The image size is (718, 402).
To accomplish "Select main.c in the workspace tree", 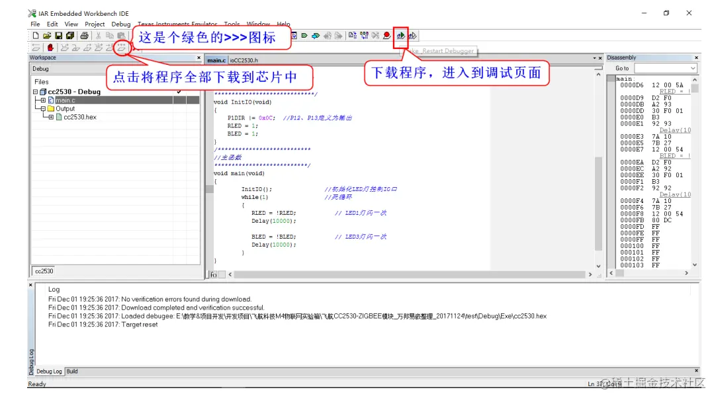I will pyautogui.click(x=66, y=100).
